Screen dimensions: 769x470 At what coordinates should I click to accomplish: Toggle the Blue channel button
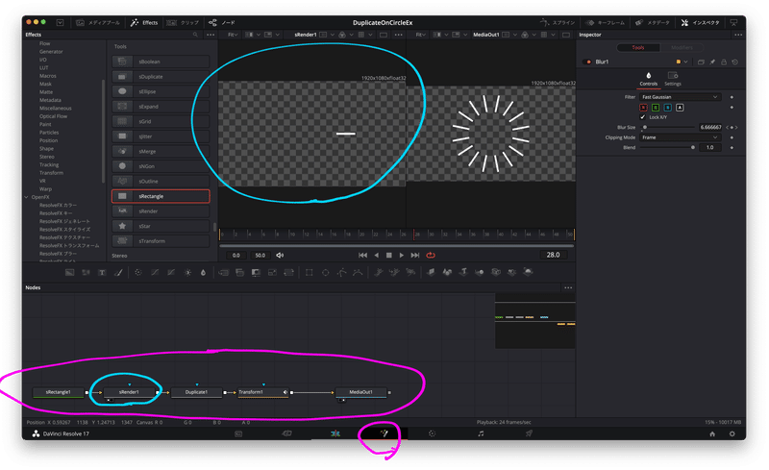[667, 108]
